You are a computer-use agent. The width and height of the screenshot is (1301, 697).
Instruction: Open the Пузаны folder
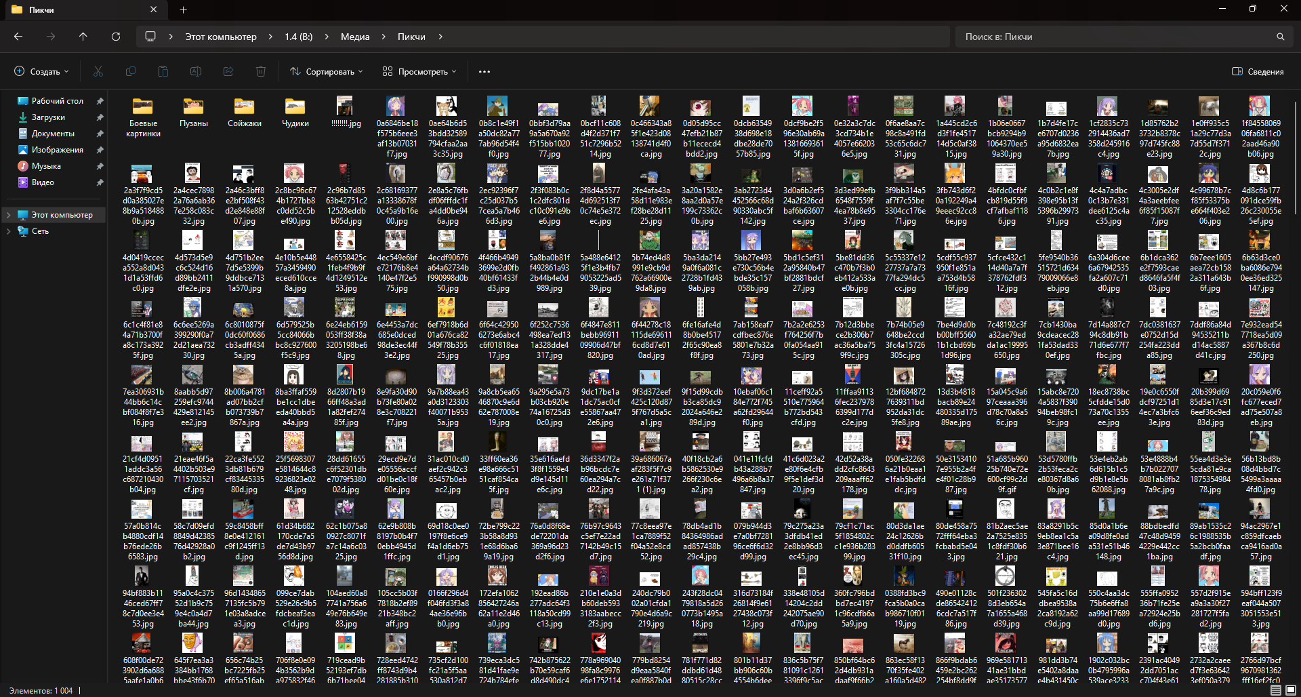pos(194,113)
